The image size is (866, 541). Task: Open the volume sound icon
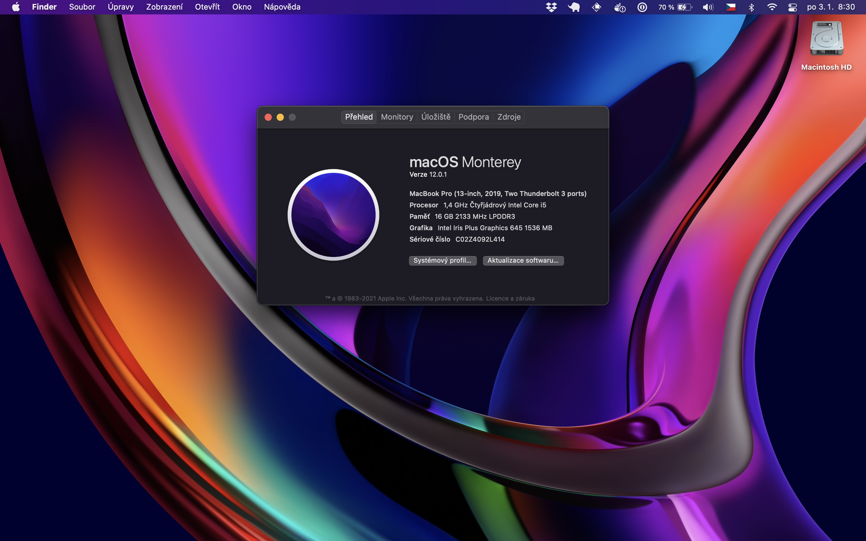point(708,7)
